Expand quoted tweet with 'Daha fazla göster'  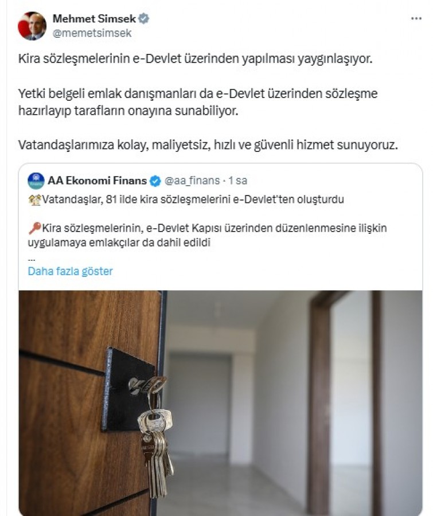(70, 271)
